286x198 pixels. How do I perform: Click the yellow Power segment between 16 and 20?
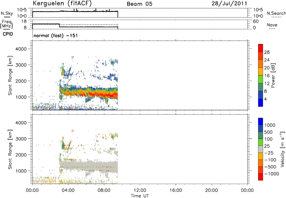261,71
